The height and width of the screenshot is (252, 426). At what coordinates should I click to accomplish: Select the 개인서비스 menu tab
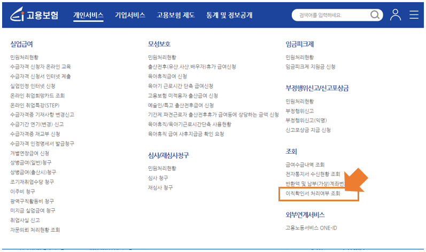tap(88, 15)
